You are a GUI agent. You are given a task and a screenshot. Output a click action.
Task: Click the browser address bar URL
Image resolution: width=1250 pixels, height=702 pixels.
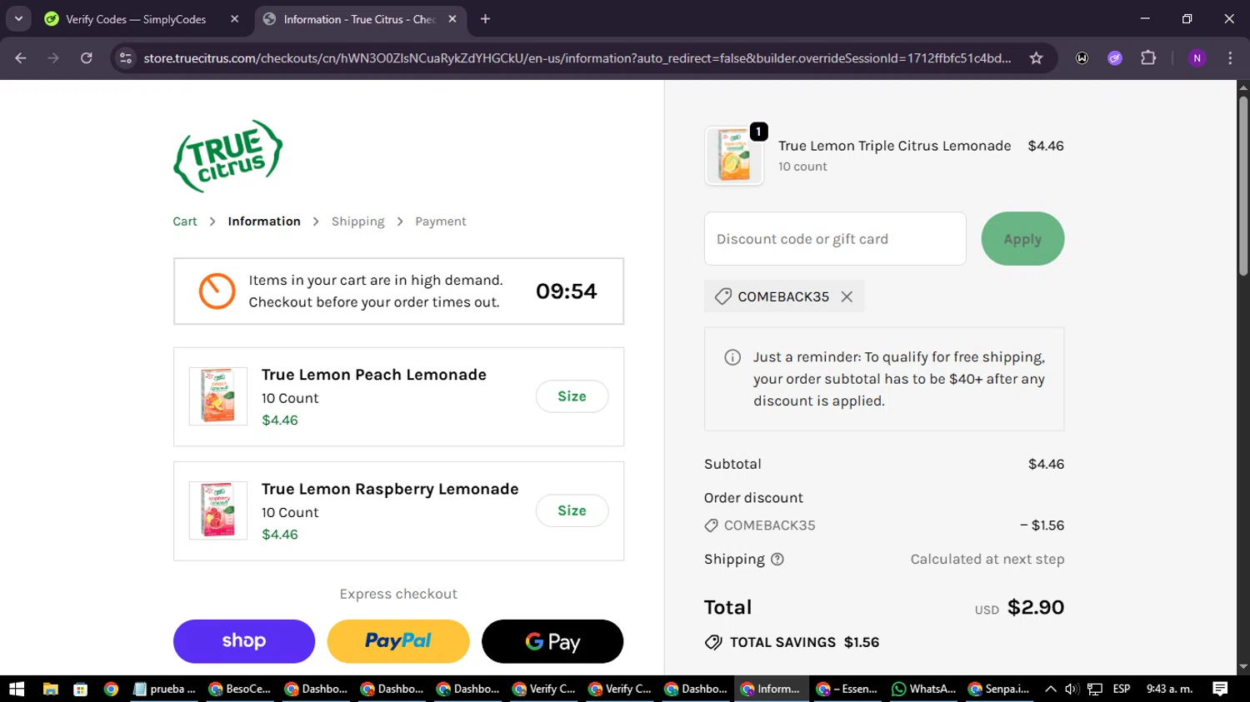pos(577,58)
